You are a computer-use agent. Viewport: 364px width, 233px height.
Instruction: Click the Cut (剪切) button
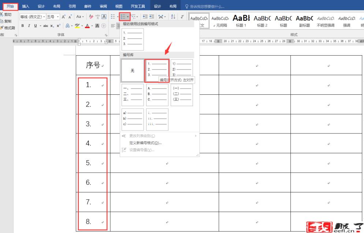point(6,15)
